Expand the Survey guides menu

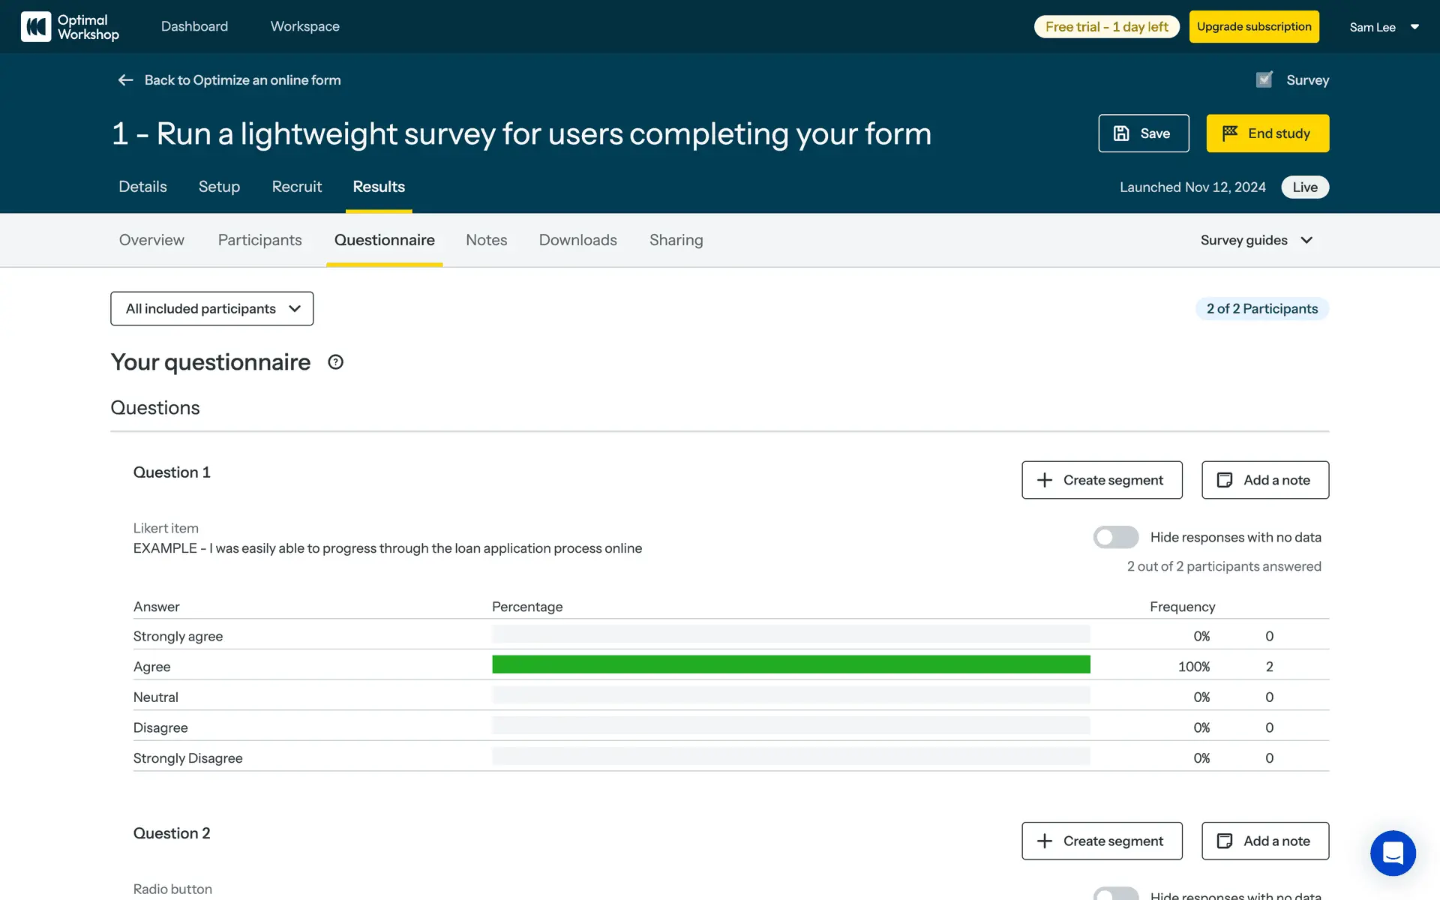pyautogui.click(x=1256, y=240)
